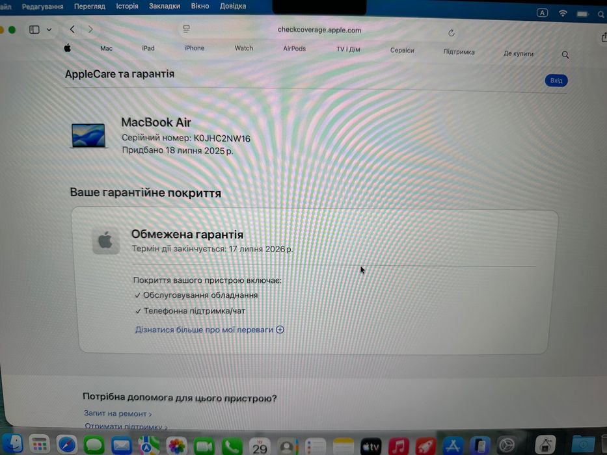Image resolution: width=607 pixels, height=455 pixels.
Task: Select the checkcoverage.apple.com address field
Action: [319, 30]
